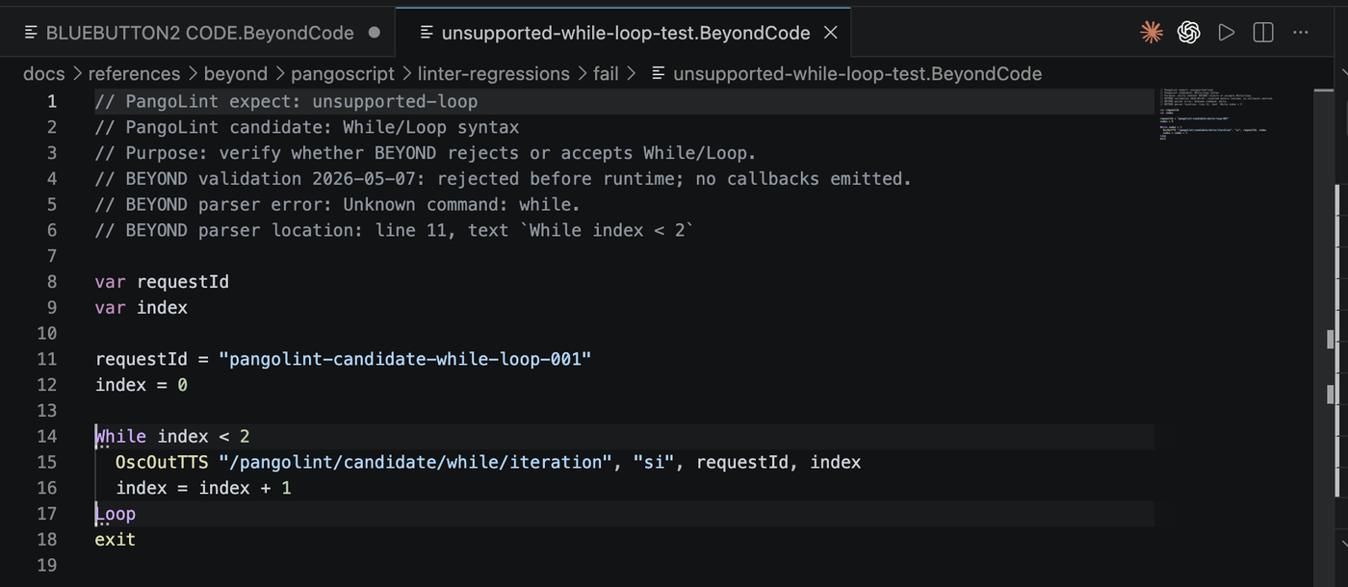The height and width of the screenshot is (587, 1348).
Task: Click string "pangolint-candidate-while-loop-001"
Action: click(405, 359)
